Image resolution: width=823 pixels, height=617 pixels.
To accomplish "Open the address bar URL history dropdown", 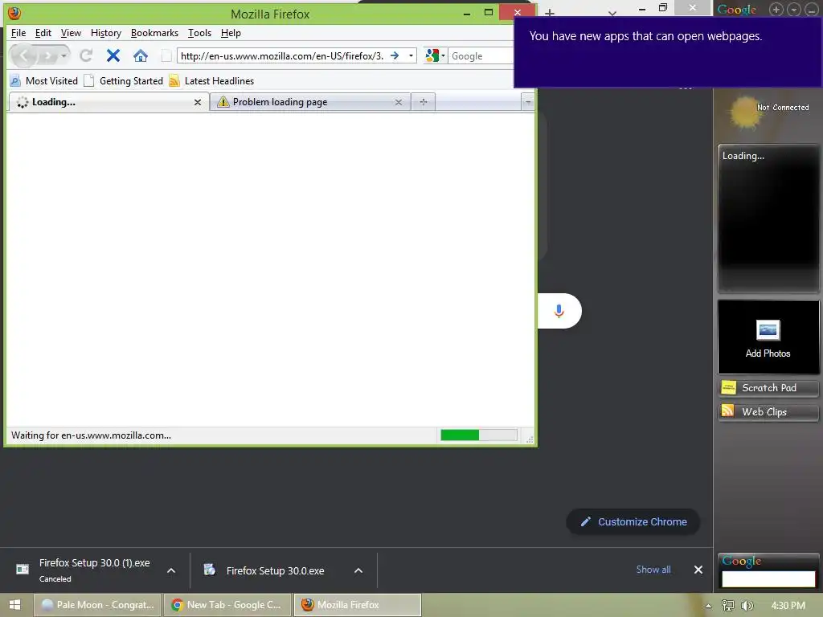I will (x=411, y=55).
